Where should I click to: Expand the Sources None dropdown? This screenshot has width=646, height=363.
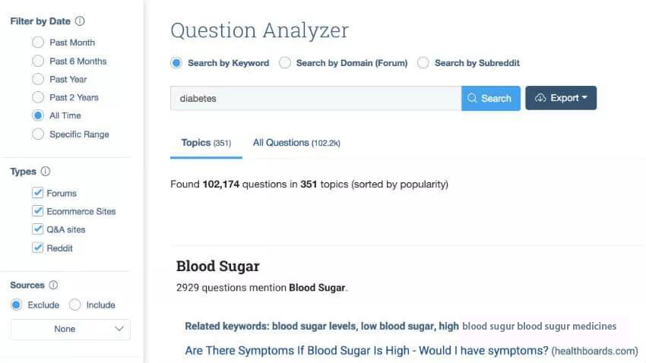pyautogui.click(x=71, y=329)
